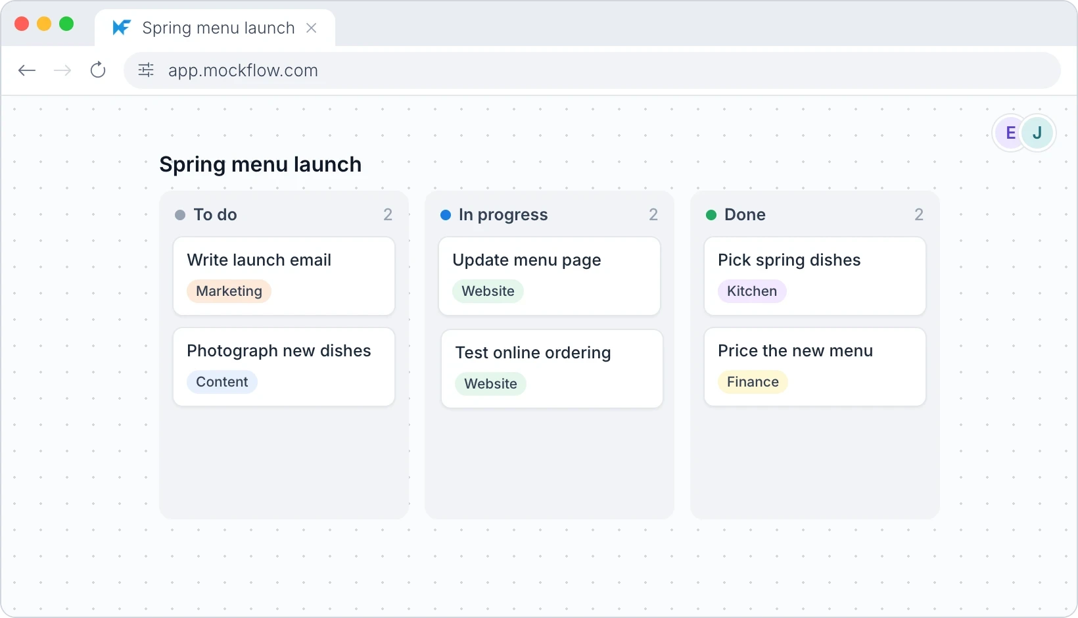Click the Done column header
The image size is (1078, 618).
pos(745,214)
